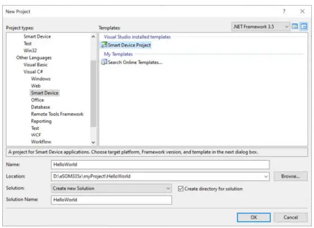This screenshot has height=228, width=314.
Task: Select Remote Tools Framework project type
Action: [x=57, y=114]
